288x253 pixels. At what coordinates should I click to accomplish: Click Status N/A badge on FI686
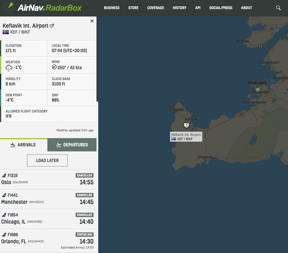click(x=84, y=234)
